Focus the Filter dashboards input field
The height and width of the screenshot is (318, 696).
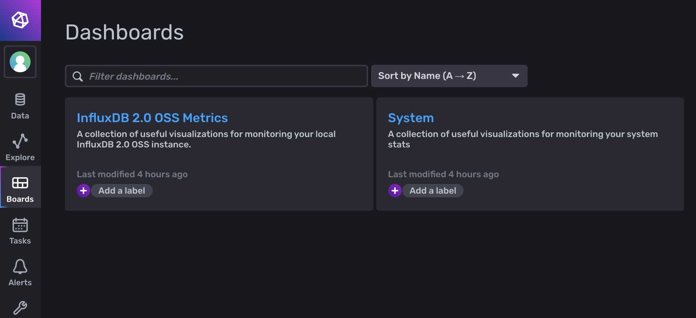point(216,76)
